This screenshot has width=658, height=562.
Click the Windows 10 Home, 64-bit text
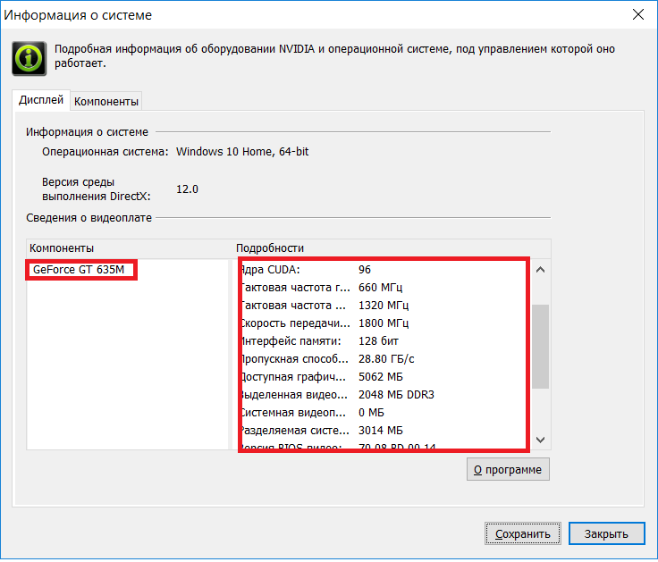[x=242, y=151]
